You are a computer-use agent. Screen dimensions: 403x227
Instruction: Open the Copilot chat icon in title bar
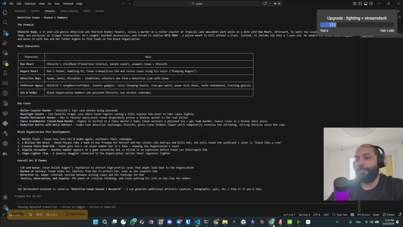[x=265, y=3]
